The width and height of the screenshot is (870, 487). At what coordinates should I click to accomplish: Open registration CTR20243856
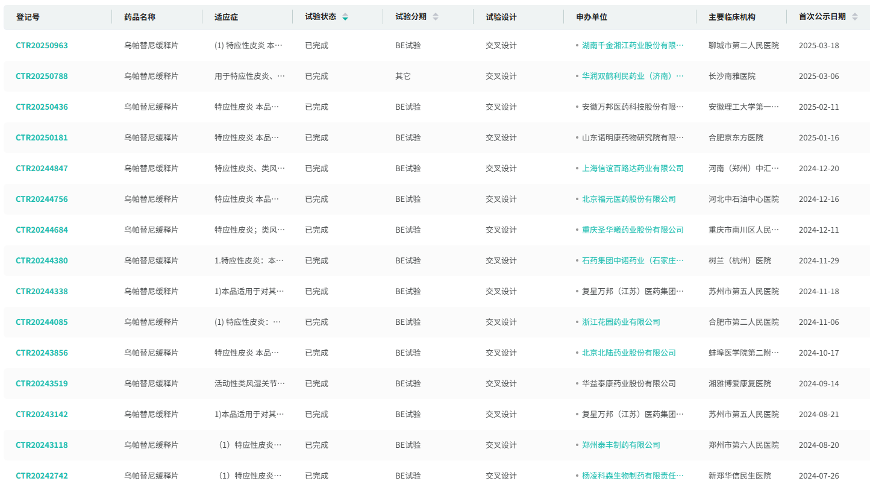point(42,353)
